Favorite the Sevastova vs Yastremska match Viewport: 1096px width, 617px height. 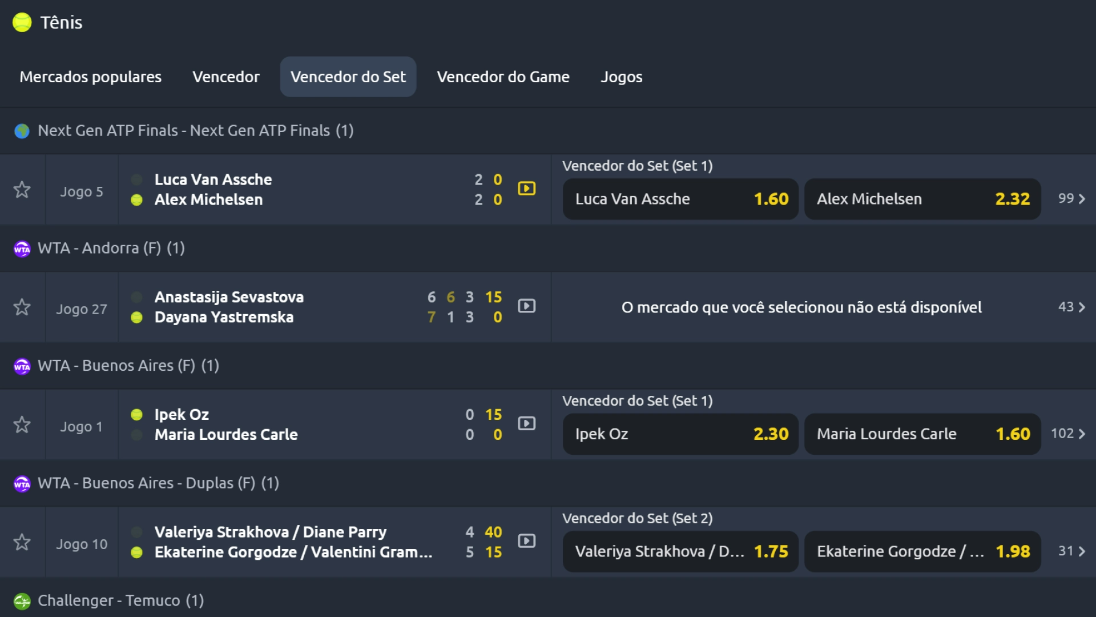tap(22, 307)
